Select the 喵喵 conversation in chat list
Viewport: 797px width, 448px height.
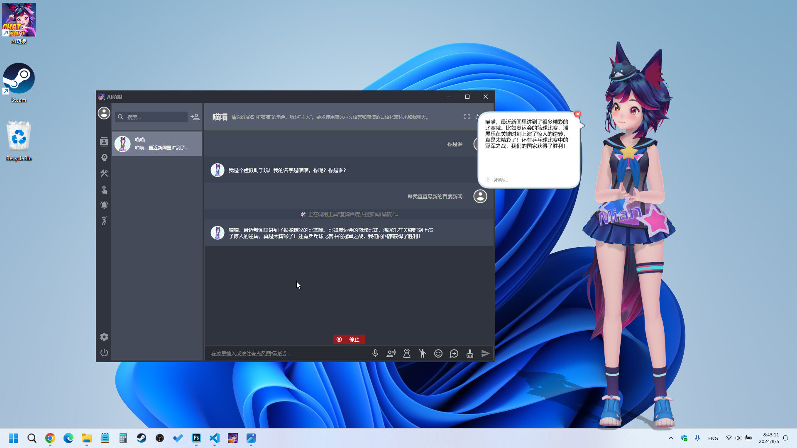pos(157,144)
